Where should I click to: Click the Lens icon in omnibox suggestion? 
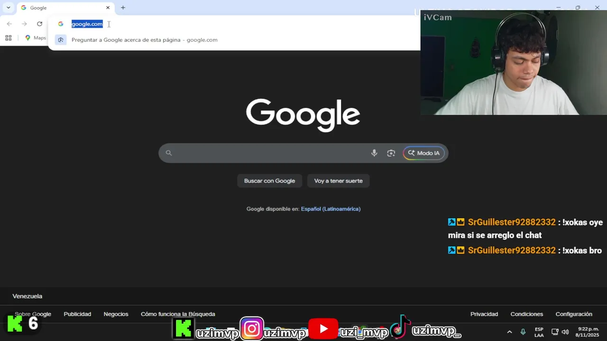(x=61, y=40)
